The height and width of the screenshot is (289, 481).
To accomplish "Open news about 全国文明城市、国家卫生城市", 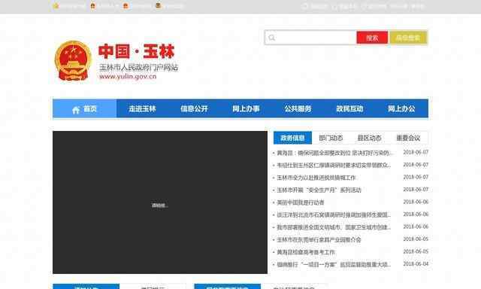I will tap(334, 227).
